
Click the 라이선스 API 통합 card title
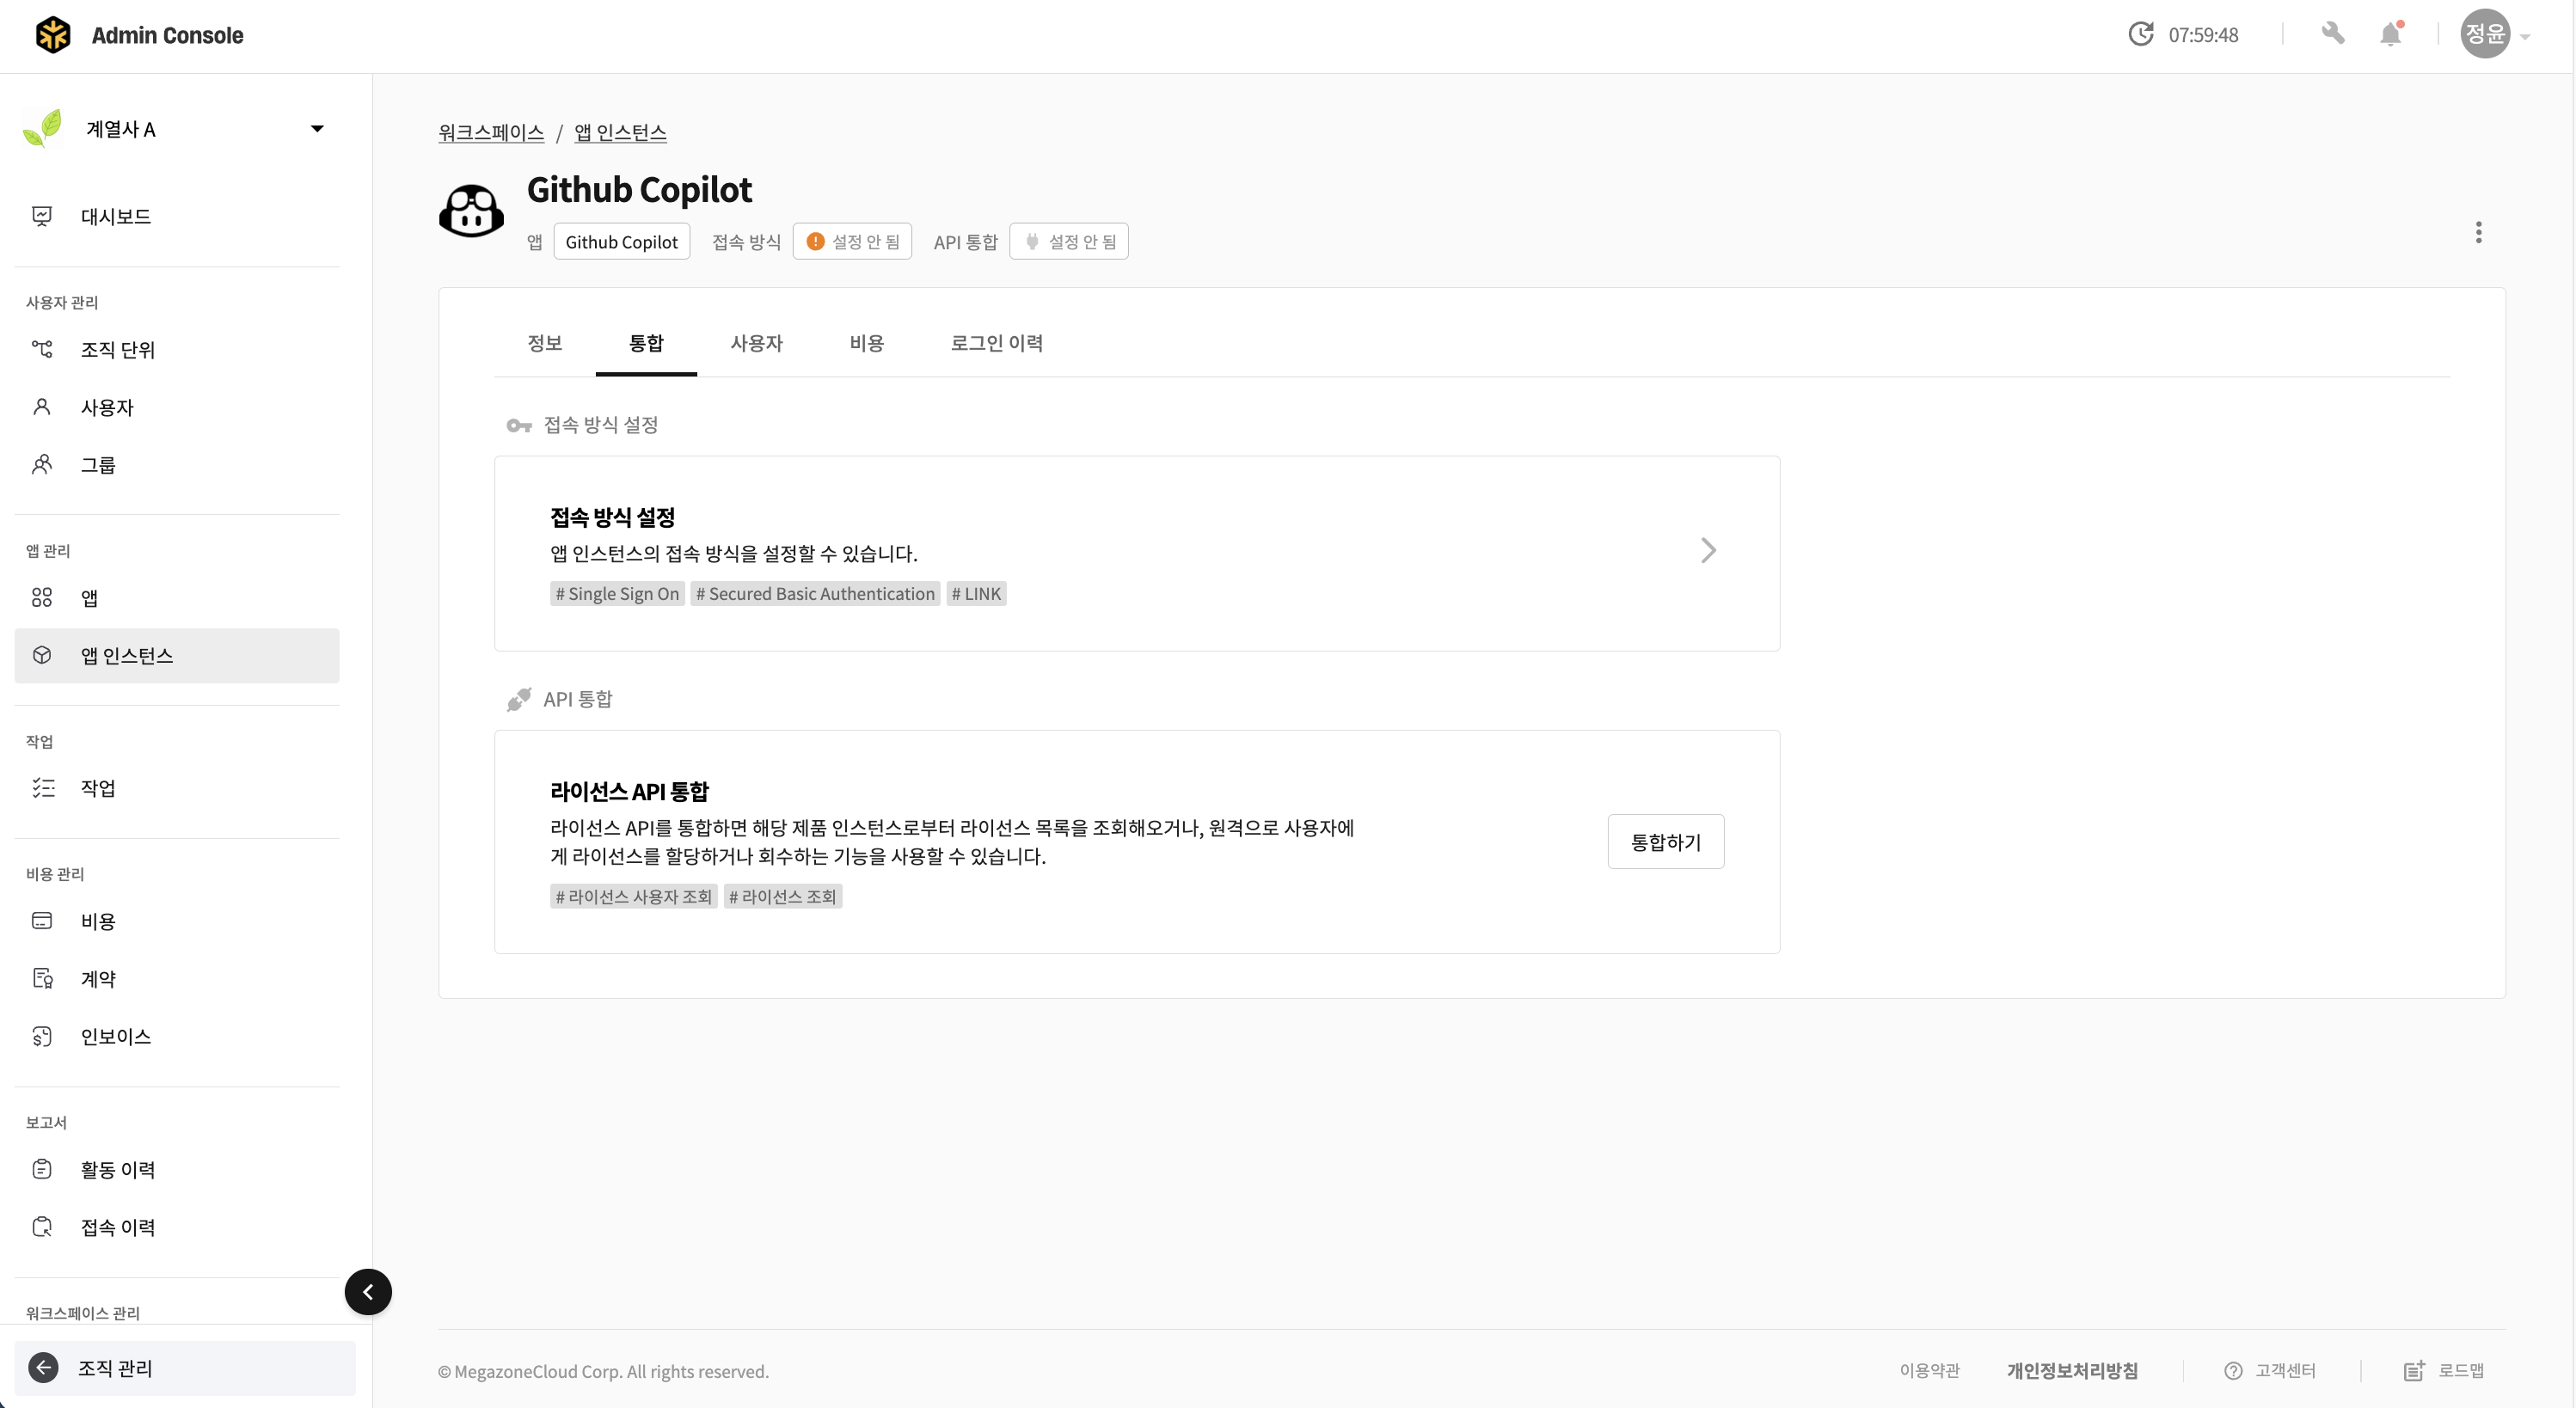coord(629,792)
